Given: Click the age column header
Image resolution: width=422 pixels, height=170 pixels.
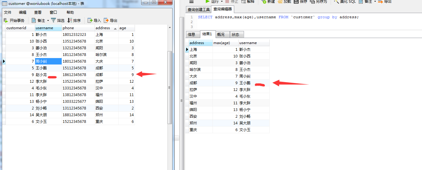Looking at the screenshot, I should coord(126,28).
